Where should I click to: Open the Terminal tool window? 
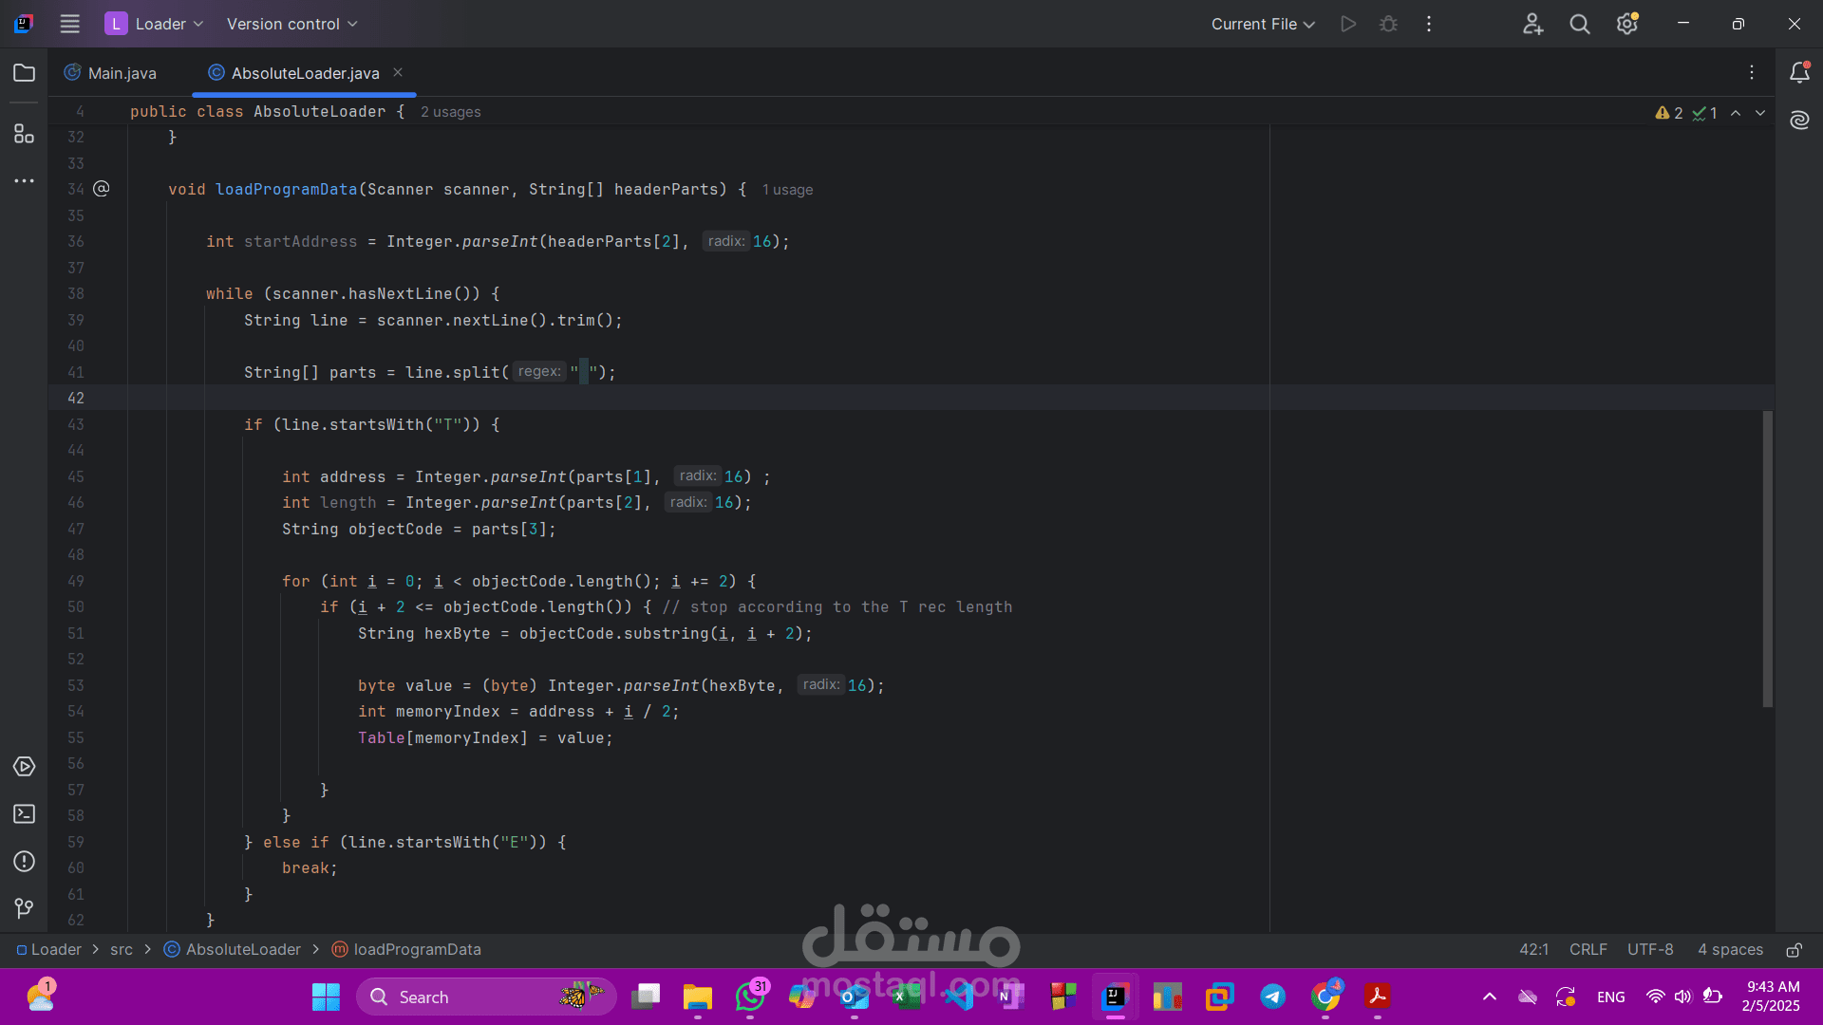[x=25, y=814]
